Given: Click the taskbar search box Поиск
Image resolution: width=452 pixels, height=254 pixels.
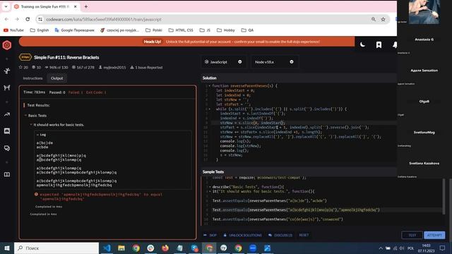Looking at the screenshot, I should pos(56,248).
